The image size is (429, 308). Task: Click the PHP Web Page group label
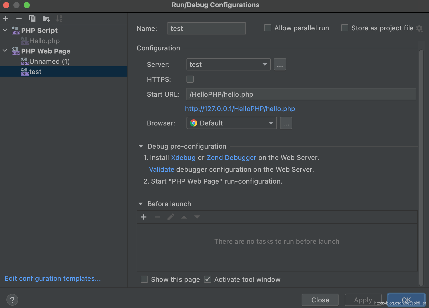coord(46,51)
